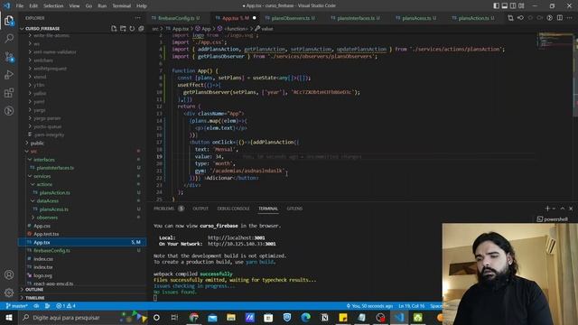Open the OUTPUT panel tab
578x325 pixels.
pos(200,209)
